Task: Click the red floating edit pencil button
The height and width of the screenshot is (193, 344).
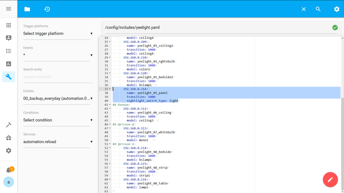Action: coord(330,180)
